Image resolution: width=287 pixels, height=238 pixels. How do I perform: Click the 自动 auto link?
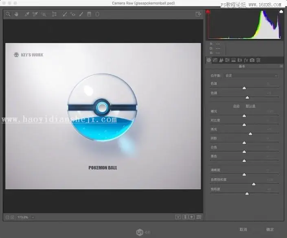pos(236,106)
